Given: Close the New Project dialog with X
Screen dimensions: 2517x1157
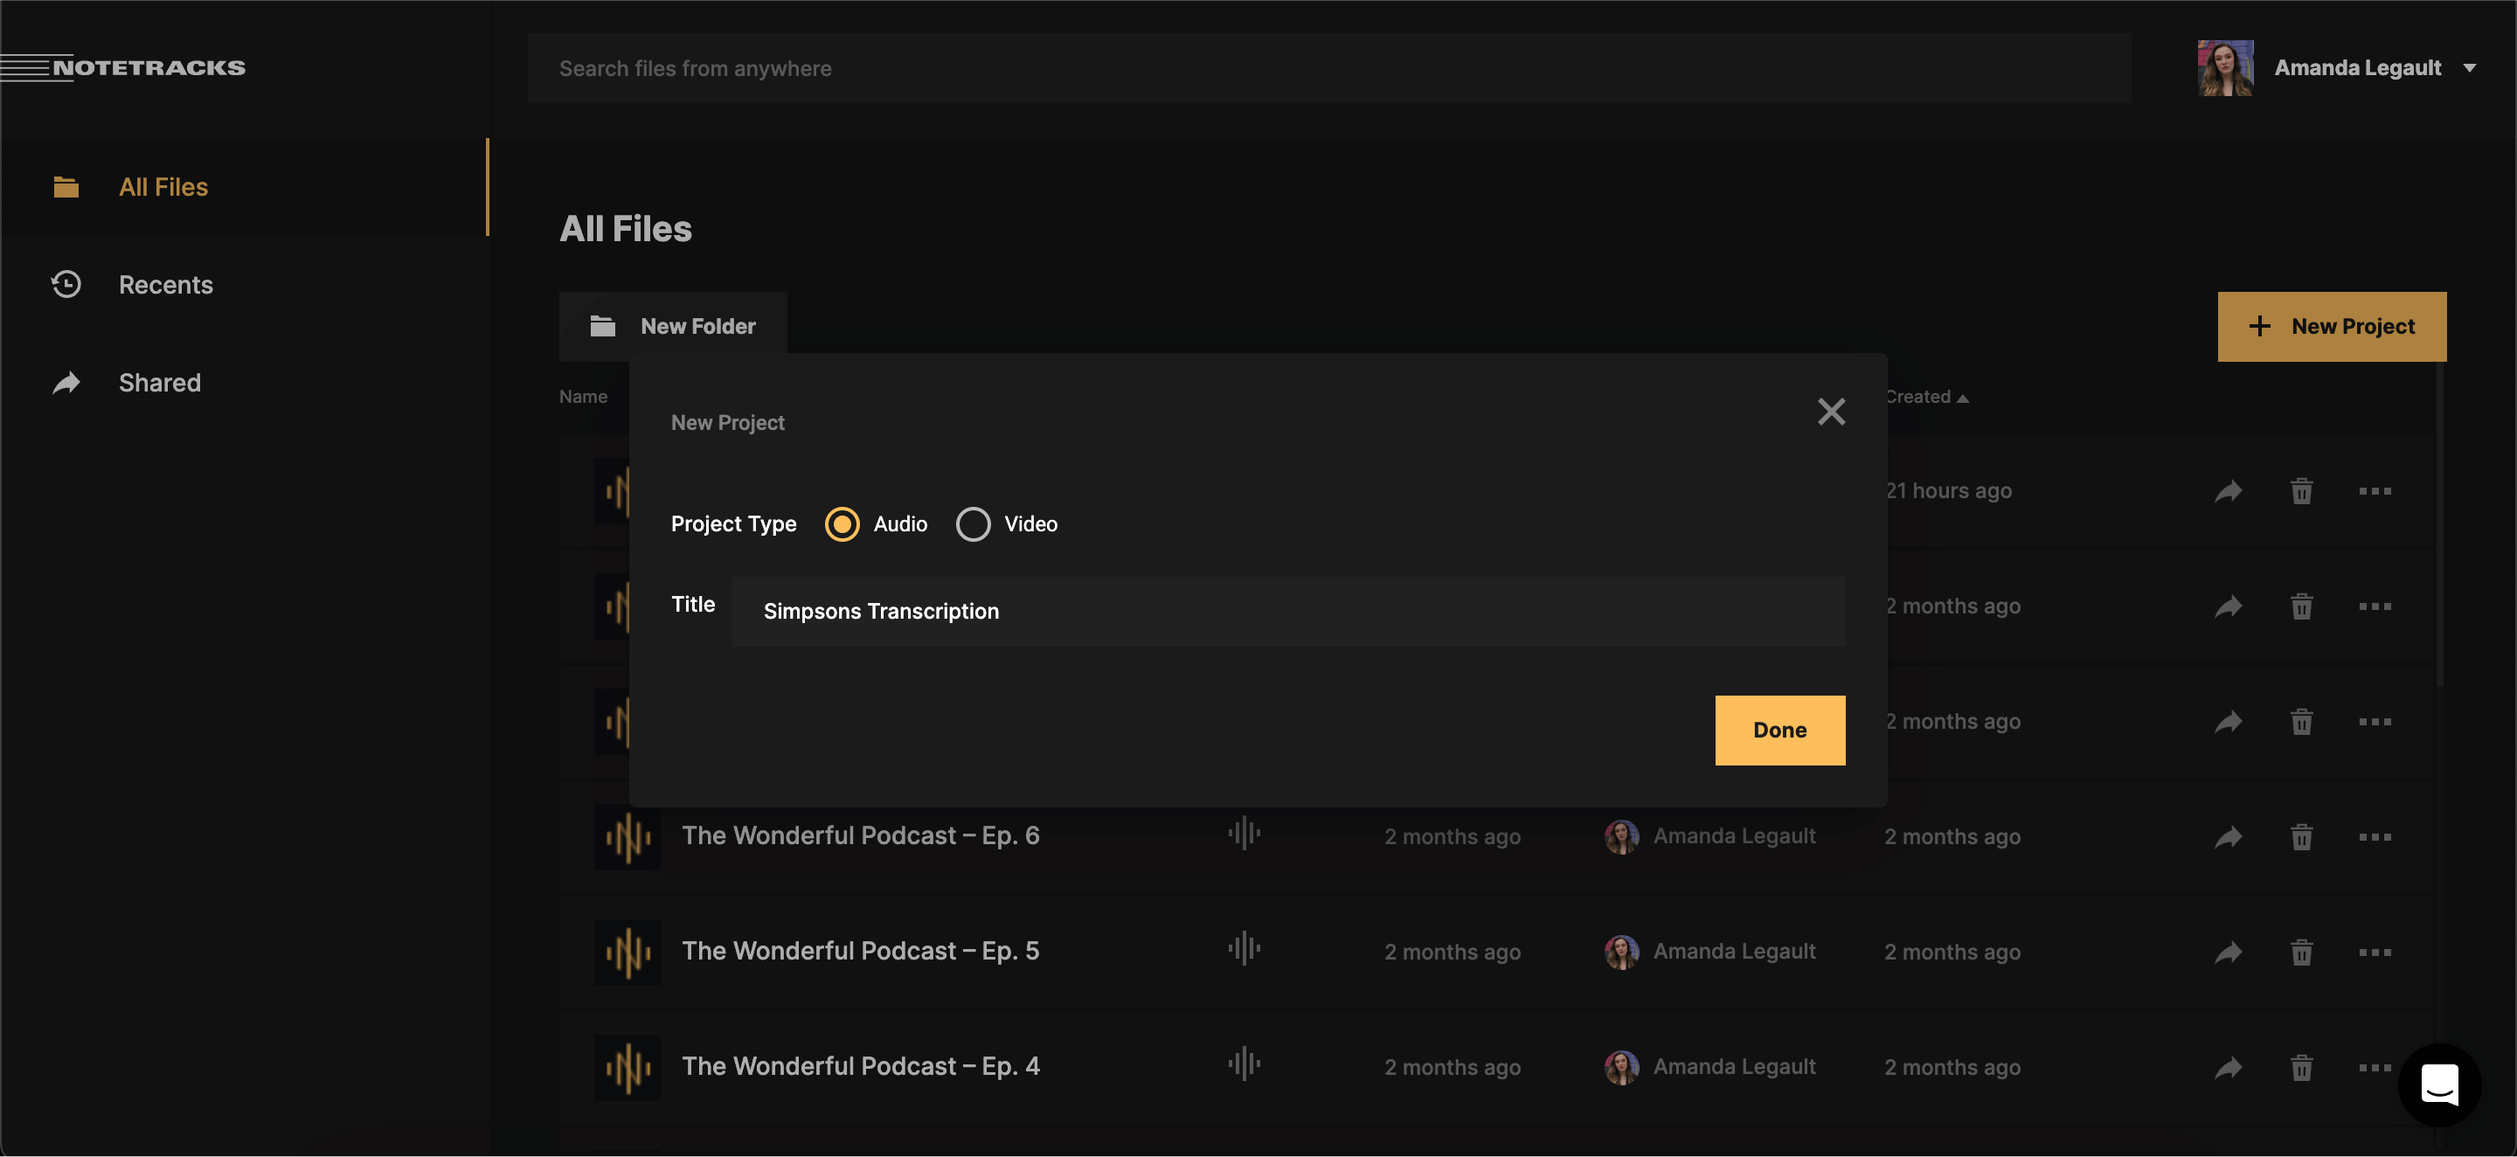Looking at the screenshot, I should tap(1831, 412).
